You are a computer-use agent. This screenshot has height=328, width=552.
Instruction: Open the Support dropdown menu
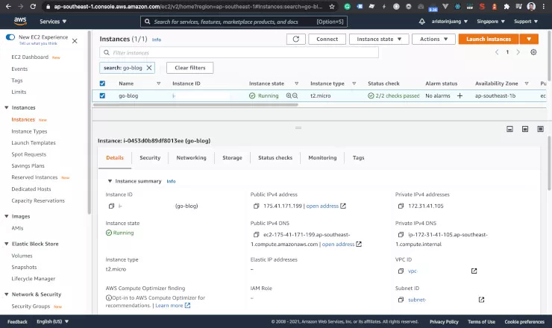[526, 22]
